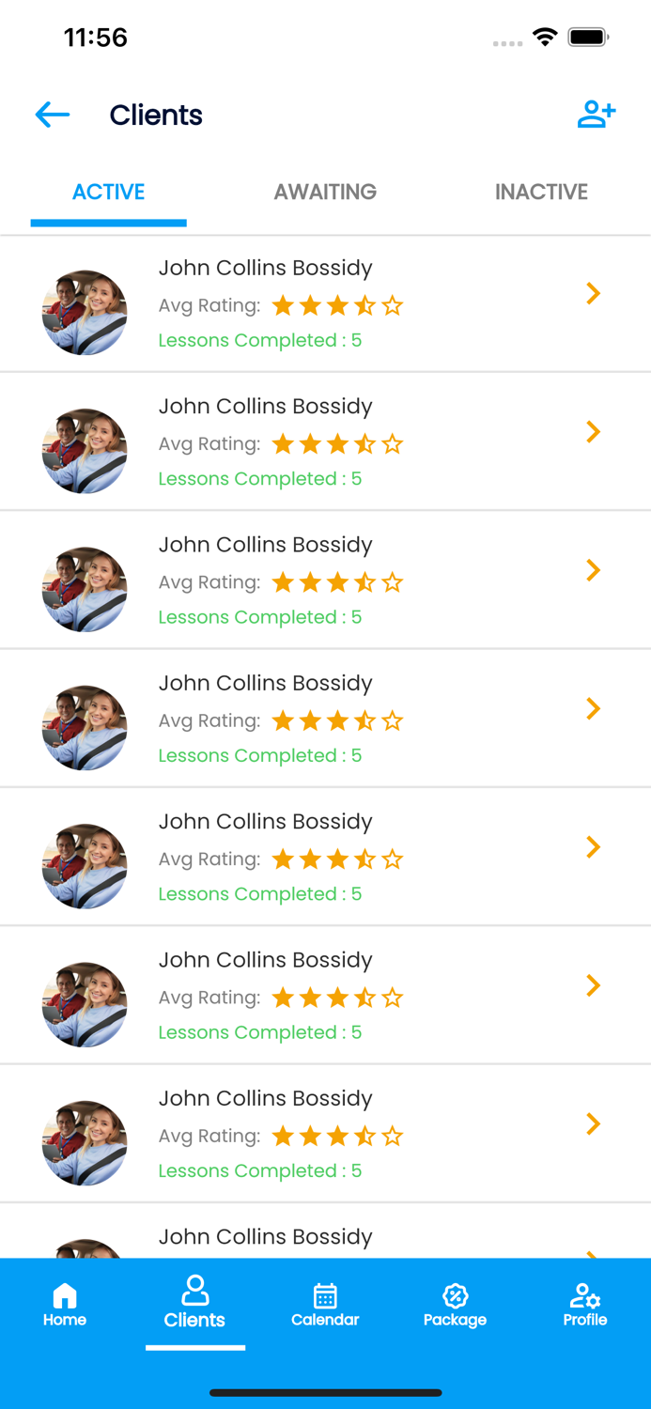651x1409 pixels.
Task: Open the chevron on the second client row
Action: pos(592,432)
